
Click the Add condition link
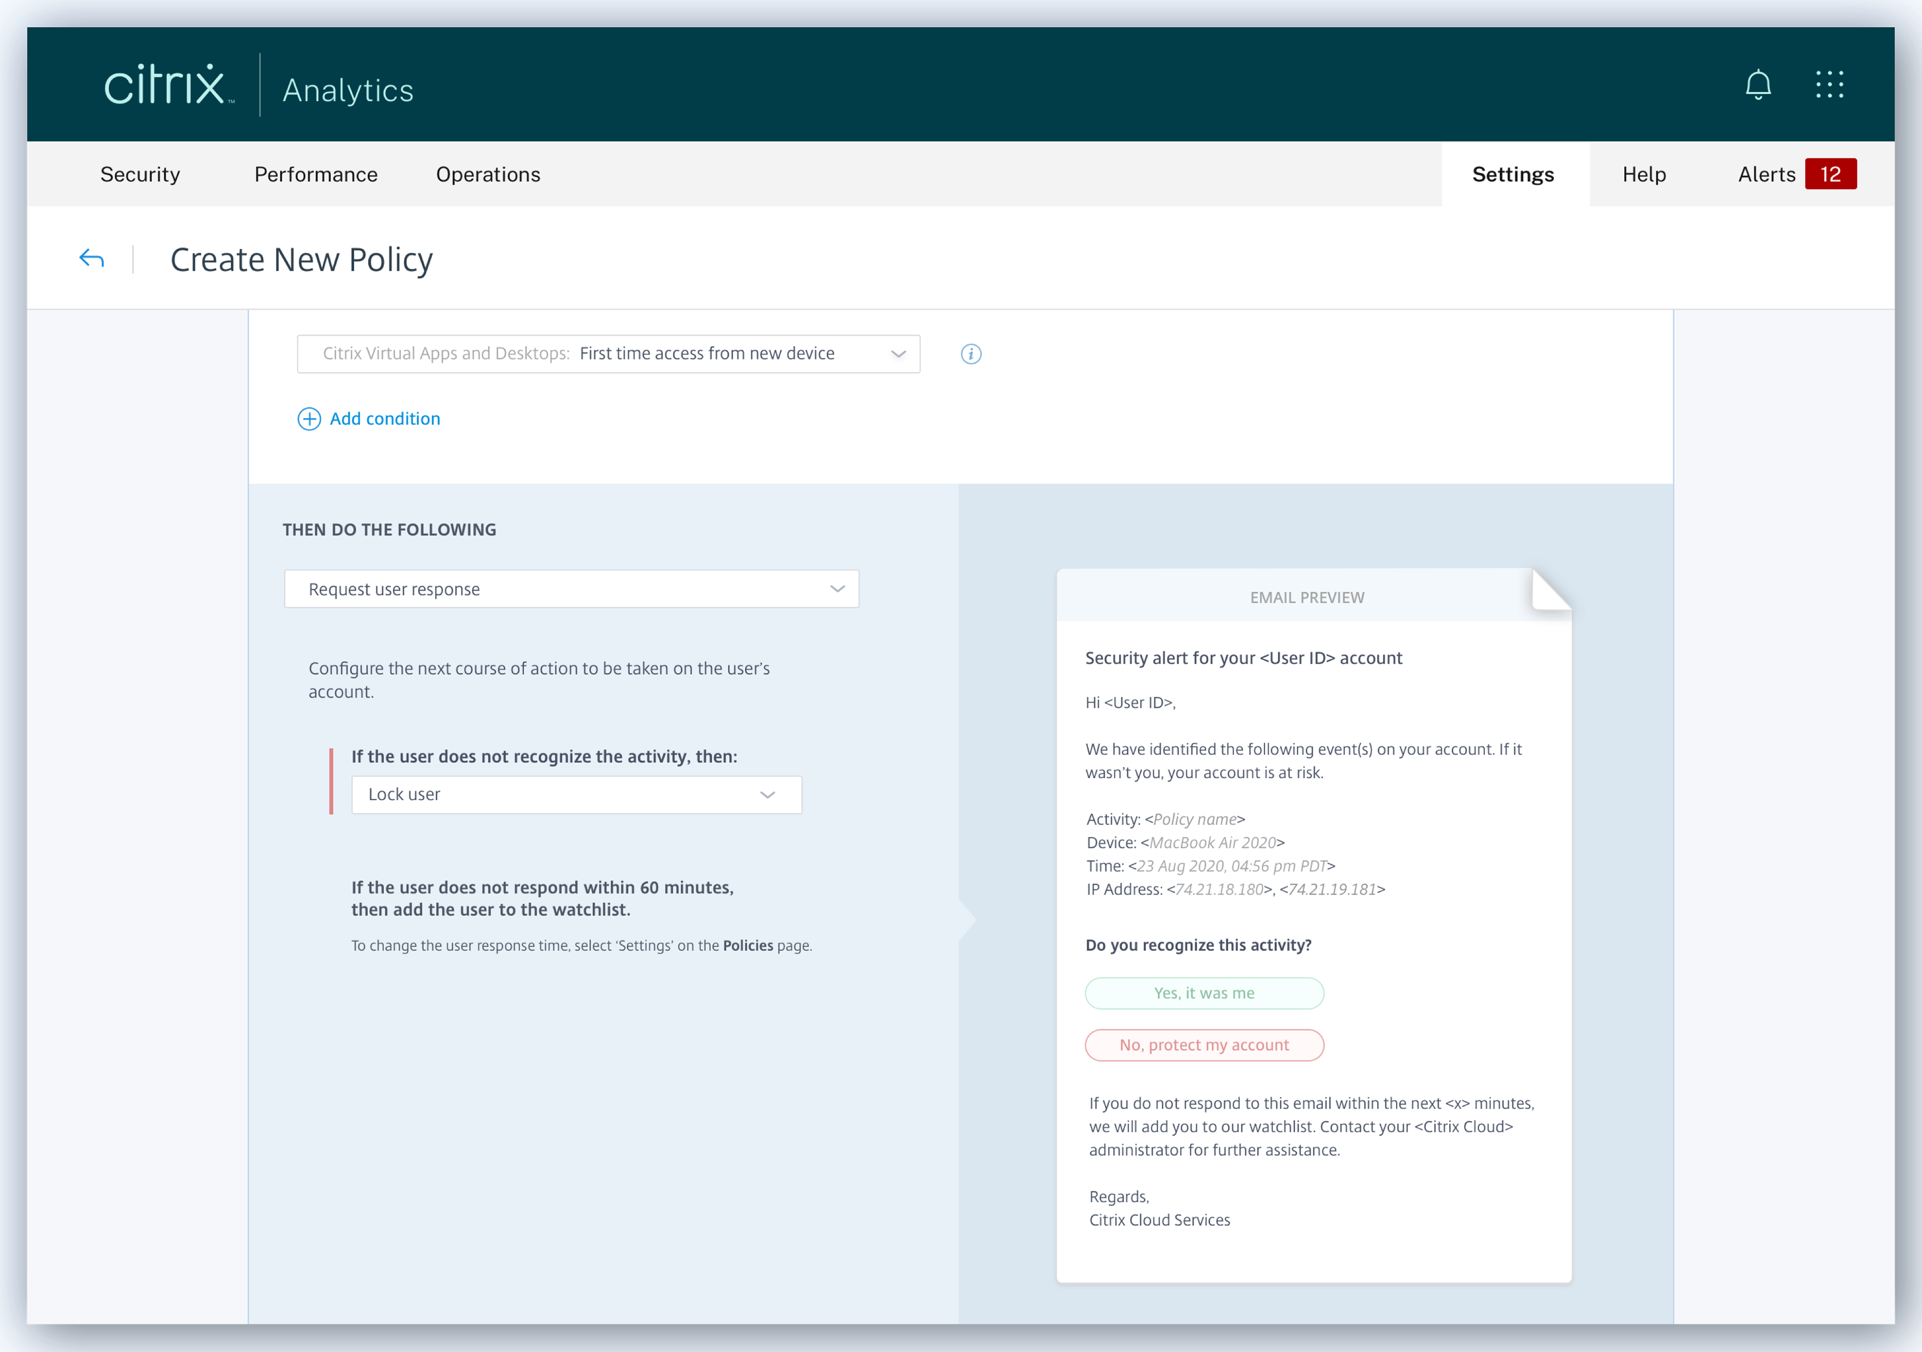(x=384, y=418)
